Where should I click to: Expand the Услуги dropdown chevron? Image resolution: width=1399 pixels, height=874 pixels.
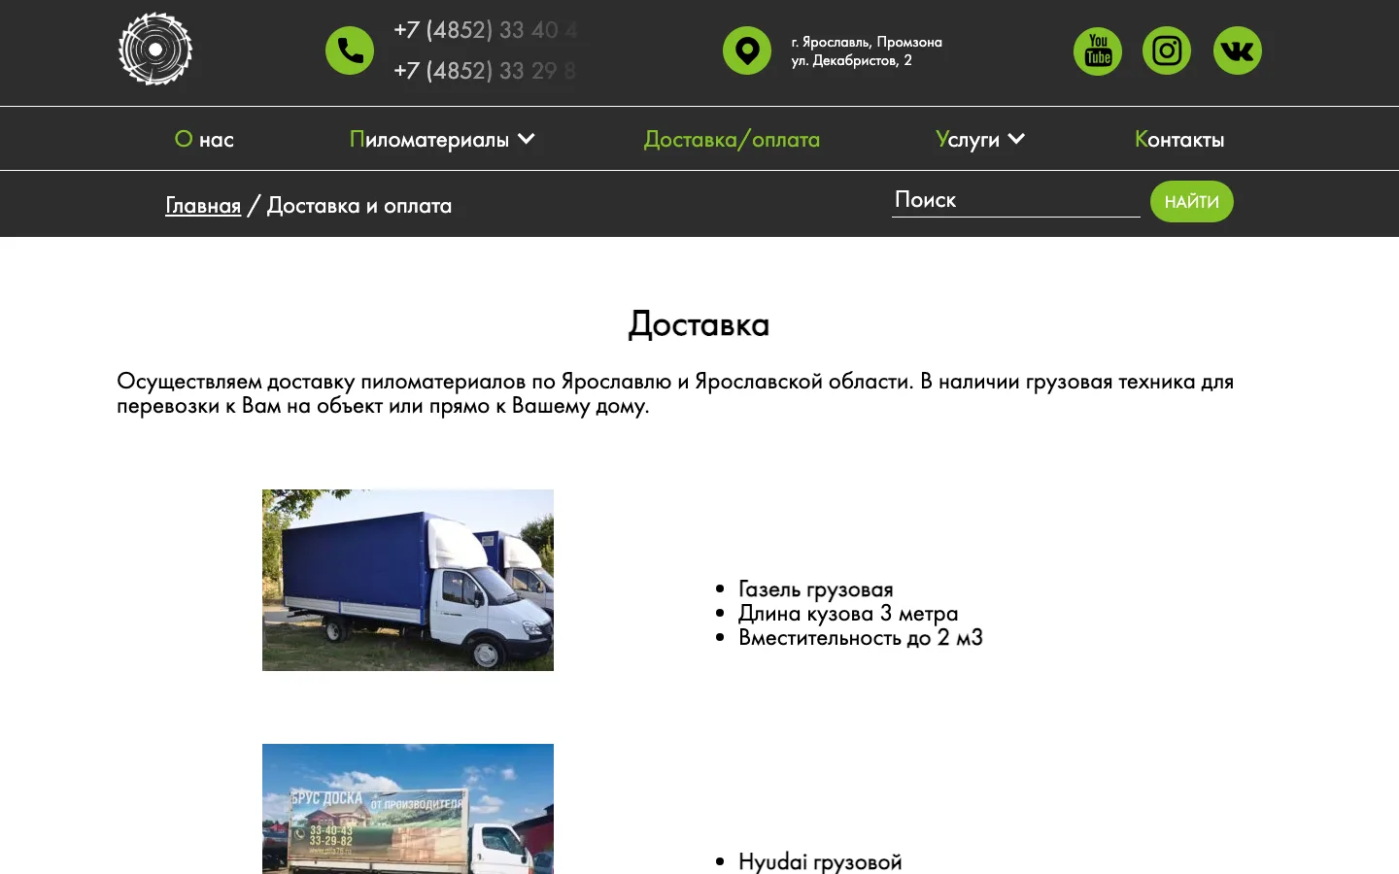[x=1016, y=139]
